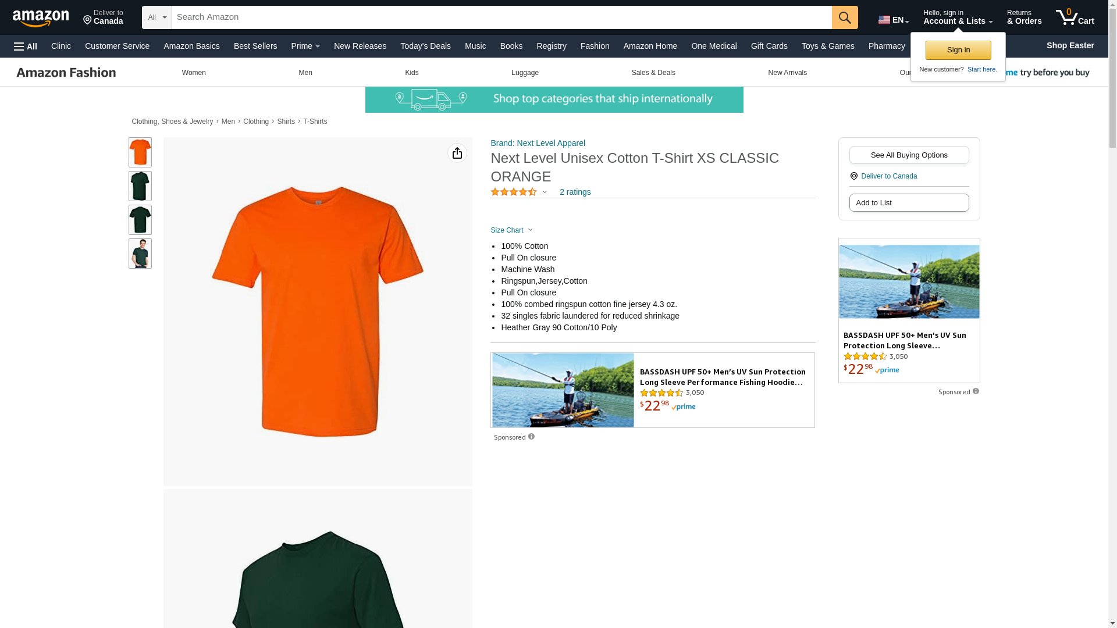Open the EN language selector
Image resolution: width=1117 pixels, height=628 pixels.
point(893,20)
